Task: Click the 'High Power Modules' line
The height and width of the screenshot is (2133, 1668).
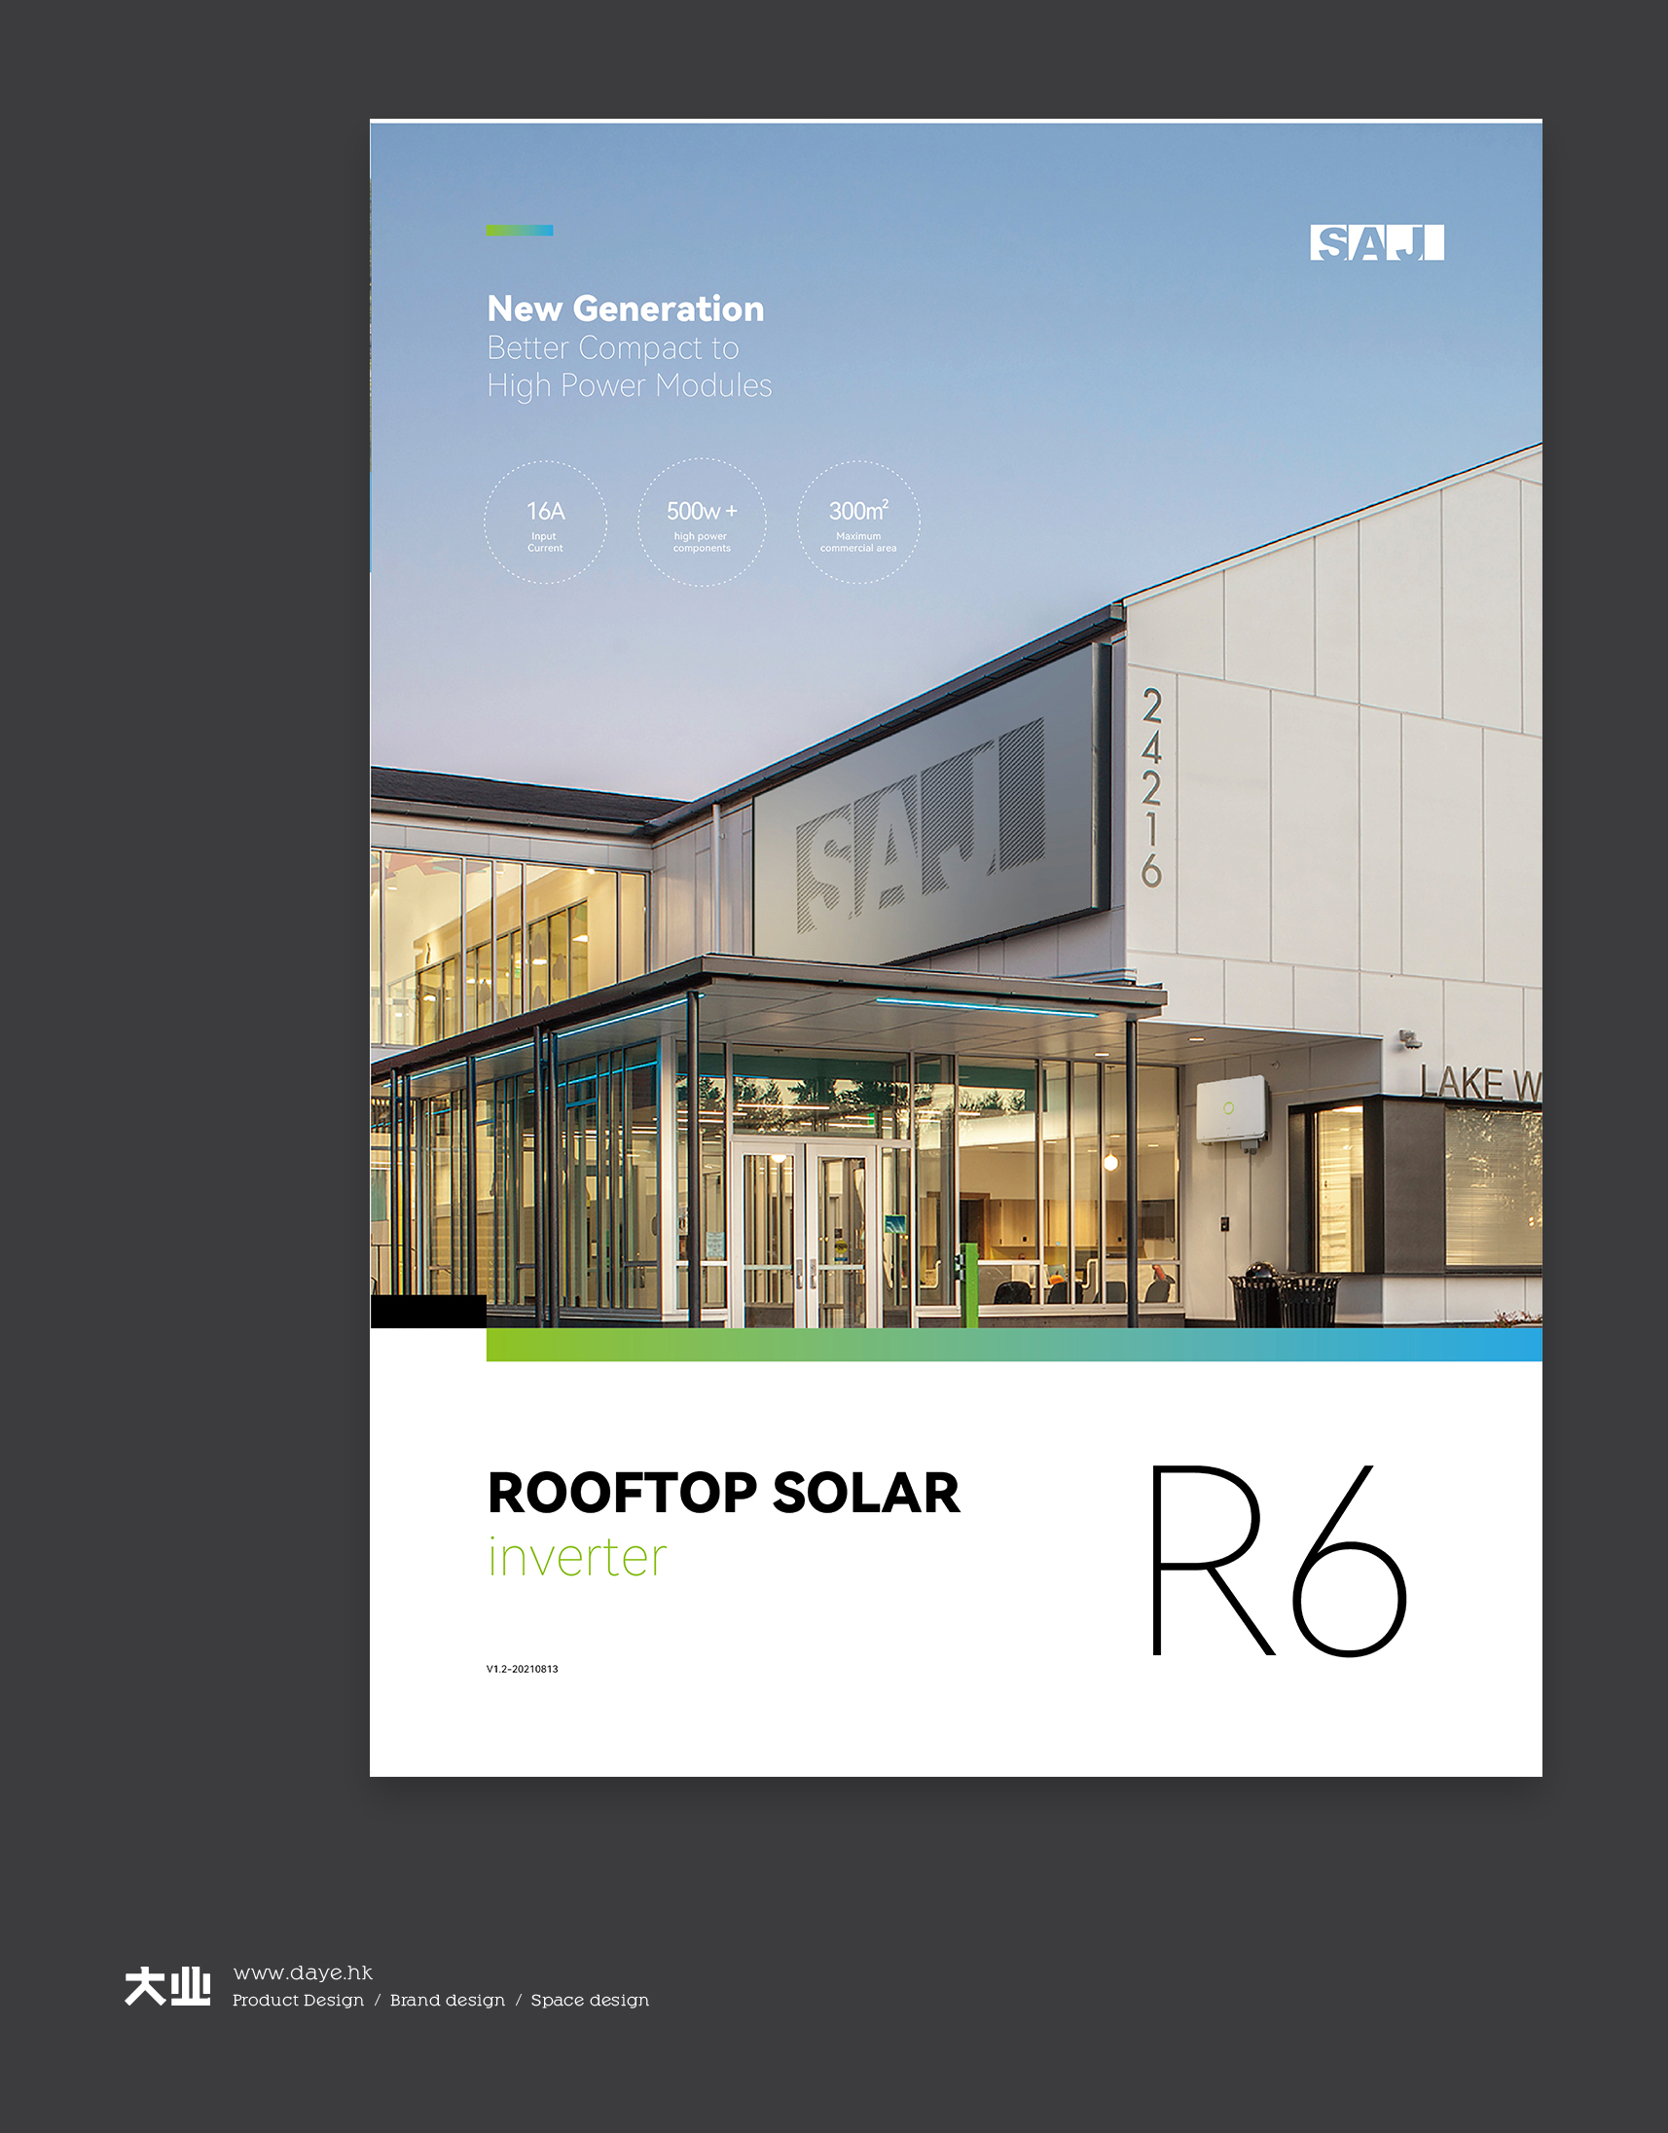Action: (630, 385)
